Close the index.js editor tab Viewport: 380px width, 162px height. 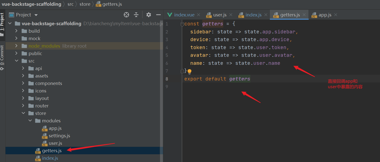tap(266, 15)
